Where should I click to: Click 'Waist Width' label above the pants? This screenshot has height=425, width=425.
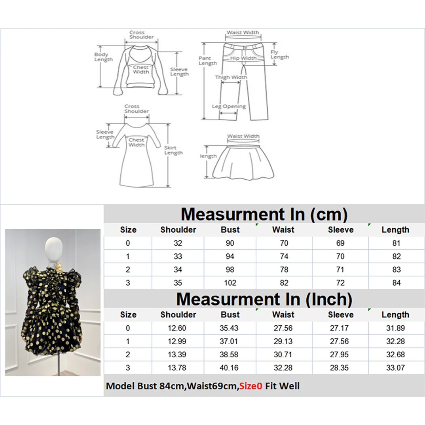coord(243,32)
